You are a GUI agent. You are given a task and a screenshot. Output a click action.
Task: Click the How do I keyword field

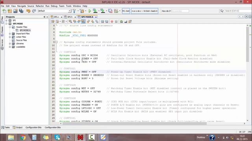pos(180,11)
